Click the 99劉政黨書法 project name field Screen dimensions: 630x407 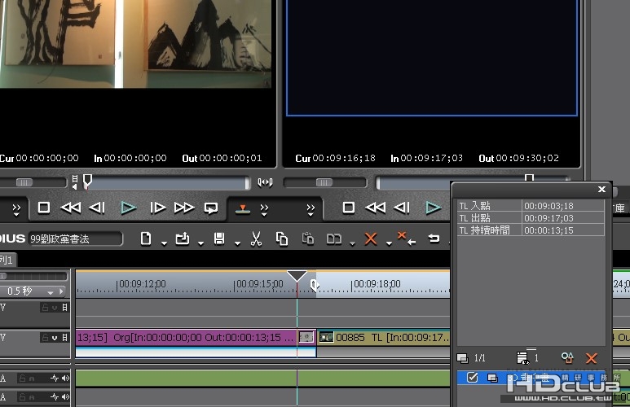coord(76,239)
